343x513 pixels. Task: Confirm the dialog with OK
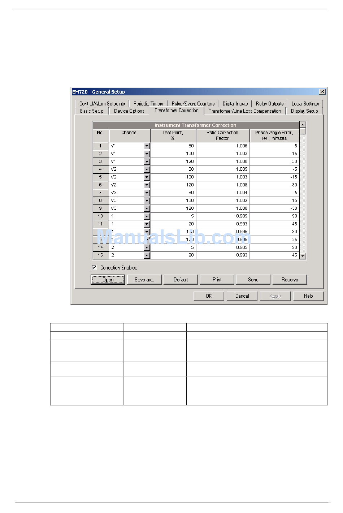[209, 296]
